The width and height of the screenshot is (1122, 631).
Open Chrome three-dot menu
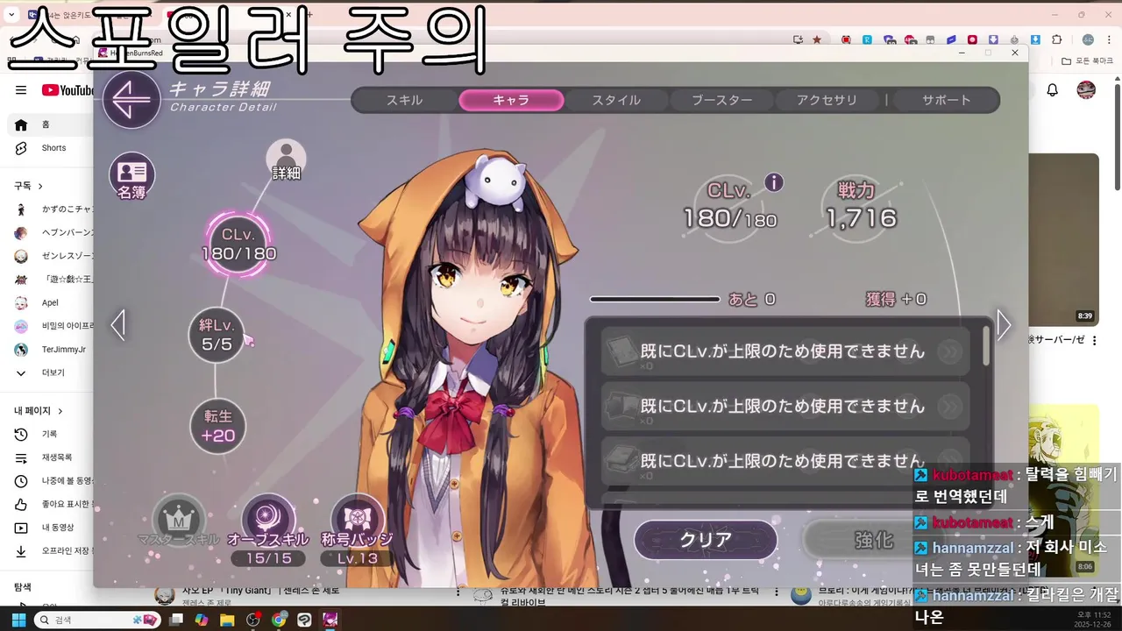click(x=1111, y=39)
